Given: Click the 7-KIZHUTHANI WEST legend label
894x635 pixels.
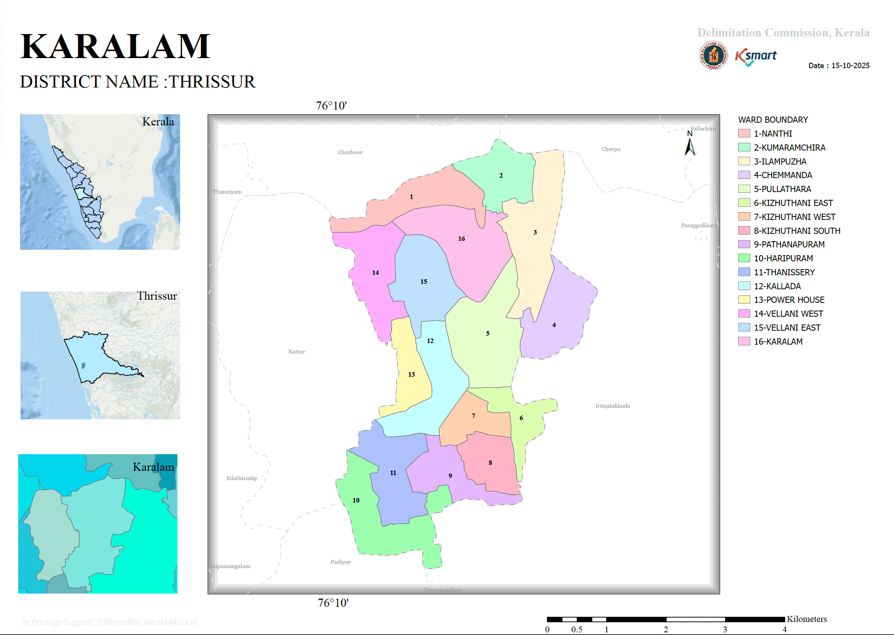Looking at the screenshot, I should click(794, 217).
